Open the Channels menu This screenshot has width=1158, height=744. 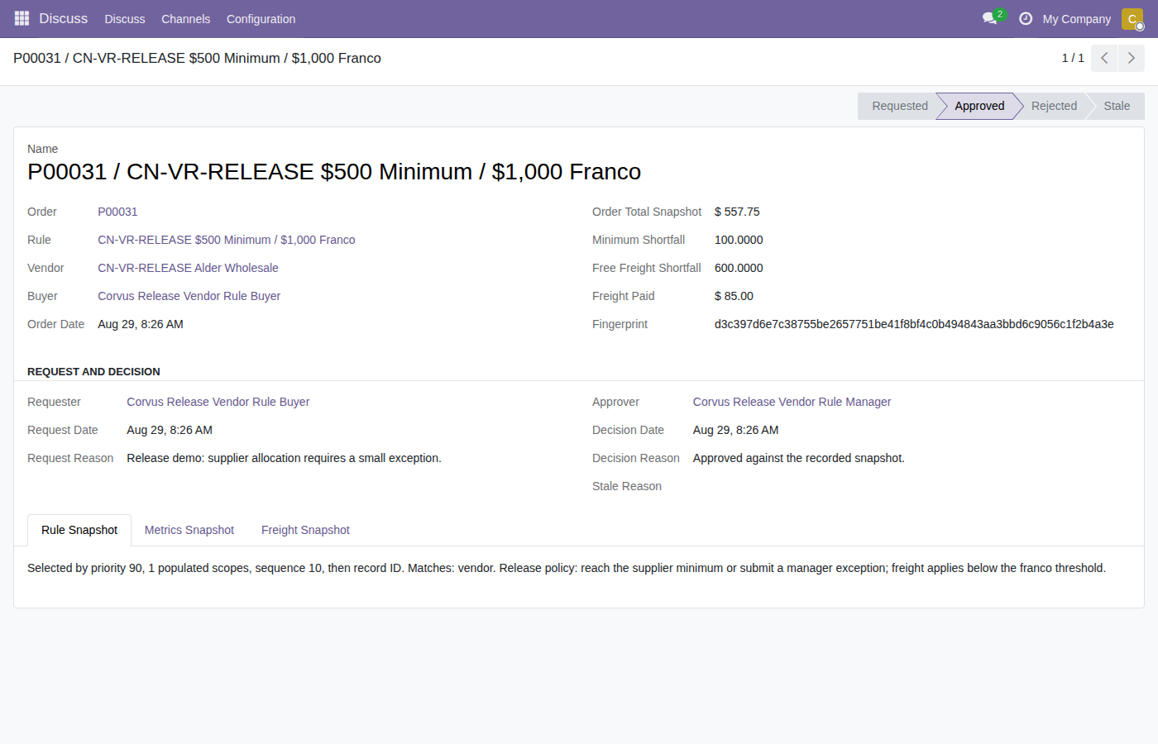click(x=186, y=19)
